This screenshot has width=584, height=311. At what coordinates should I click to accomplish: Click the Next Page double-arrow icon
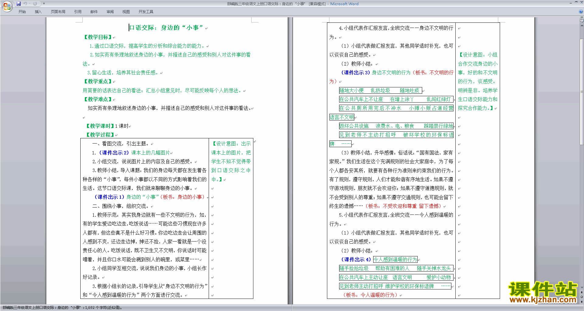coord(582,302)
